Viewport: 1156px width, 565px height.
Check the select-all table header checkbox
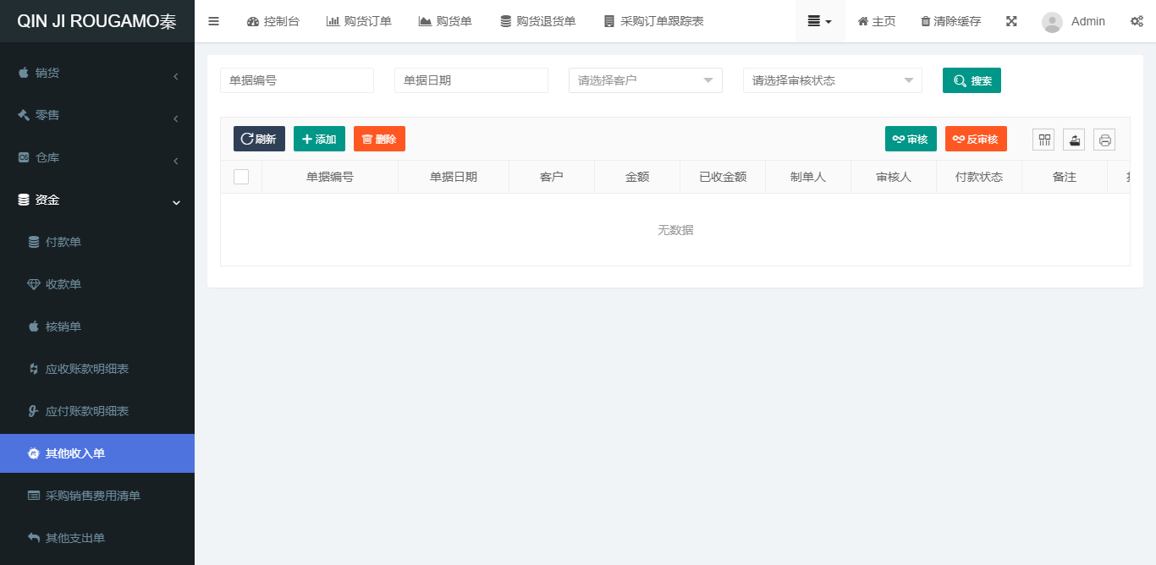click(241, 177)
